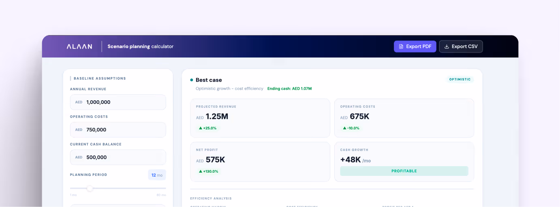Viewport: 560px width, 207px height.
Task: Click the +25.0% revenue change badge
Action: (x=208, y=128)
